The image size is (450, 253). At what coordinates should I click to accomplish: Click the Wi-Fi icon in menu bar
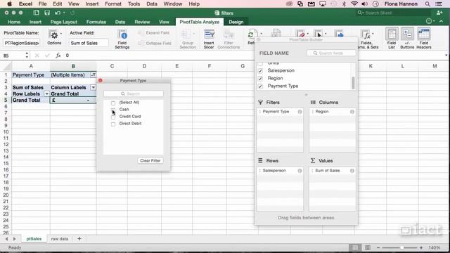tap(354, 4)
